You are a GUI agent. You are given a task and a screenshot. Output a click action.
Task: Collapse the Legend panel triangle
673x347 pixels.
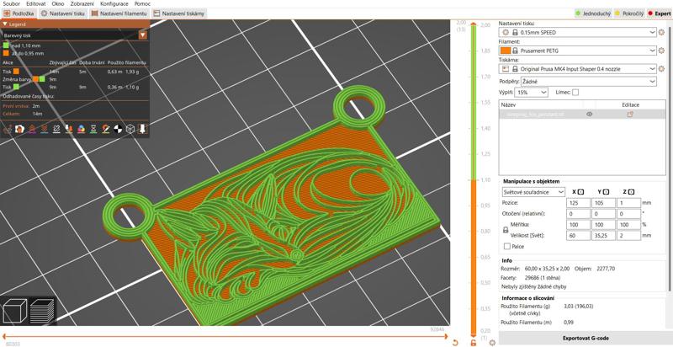[x=5, y=24]
